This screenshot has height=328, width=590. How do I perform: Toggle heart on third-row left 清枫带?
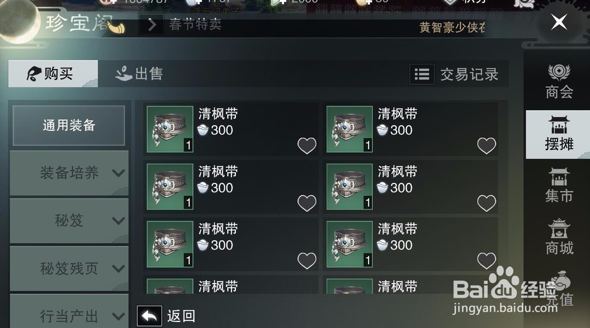pos(307,261)
